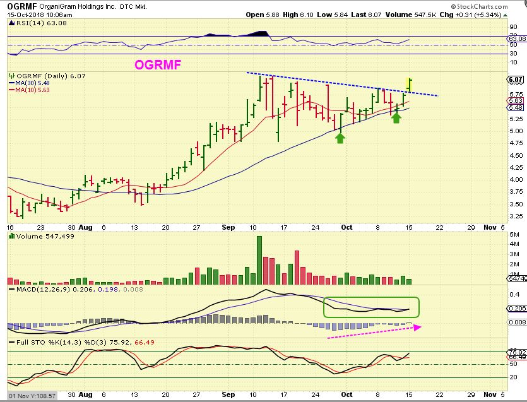Click the StockCharts.com copyright logo
The height and width of the screenshot is (402, 527).
click(x=479, y=6)
